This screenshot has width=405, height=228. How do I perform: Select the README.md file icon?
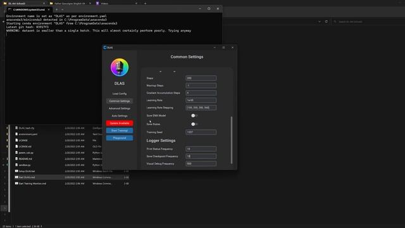[16, 159]
